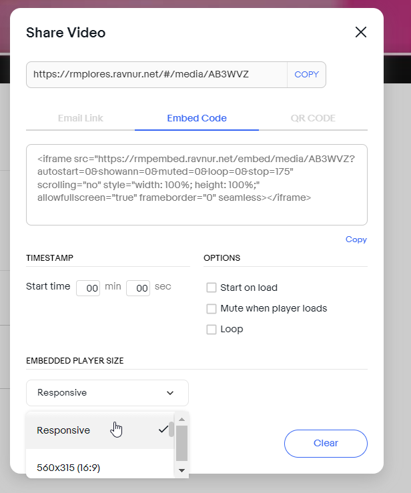Click the checkmark next to Responsive option

coord(163,430)
